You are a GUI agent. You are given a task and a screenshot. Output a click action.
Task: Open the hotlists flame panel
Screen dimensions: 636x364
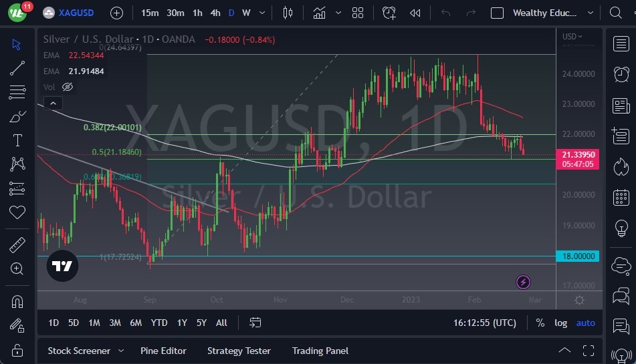[621, 166]
